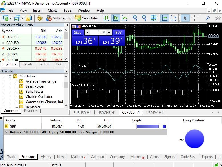Click the New Order button
This screenshot has width=222, height=167.
86,18
